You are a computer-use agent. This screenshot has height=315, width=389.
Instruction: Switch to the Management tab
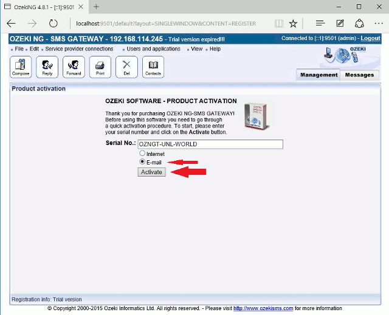click(318, 75)
